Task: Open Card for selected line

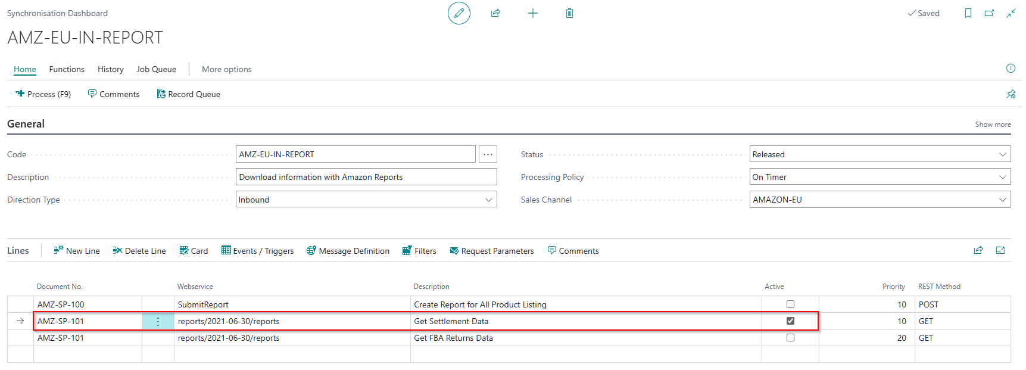Action: point(194,251)
